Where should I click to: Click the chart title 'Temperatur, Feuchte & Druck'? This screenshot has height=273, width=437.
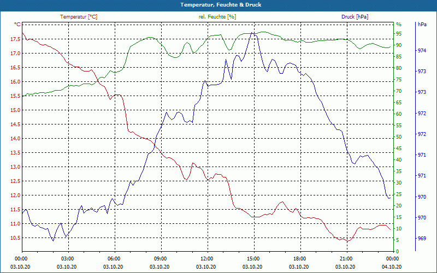coord(221,5)
